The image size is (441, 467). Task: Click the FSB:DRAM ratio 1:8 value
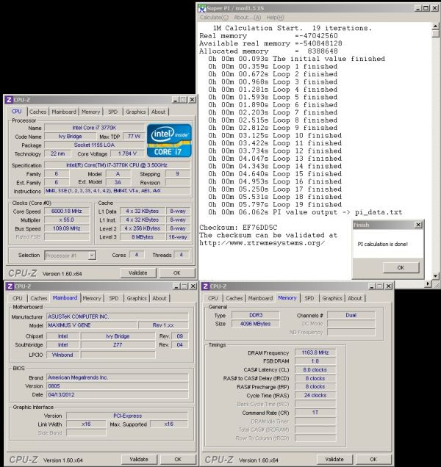[x=315, y=361]
